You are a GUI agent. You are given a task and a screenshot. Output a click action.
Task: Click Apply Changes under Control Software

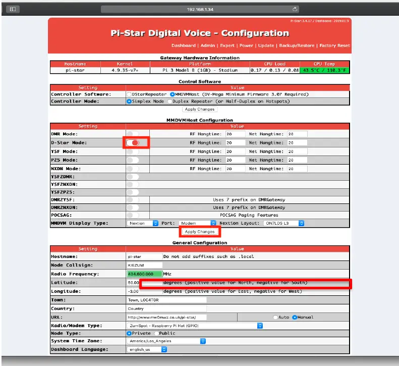click(x=200, y=109)
